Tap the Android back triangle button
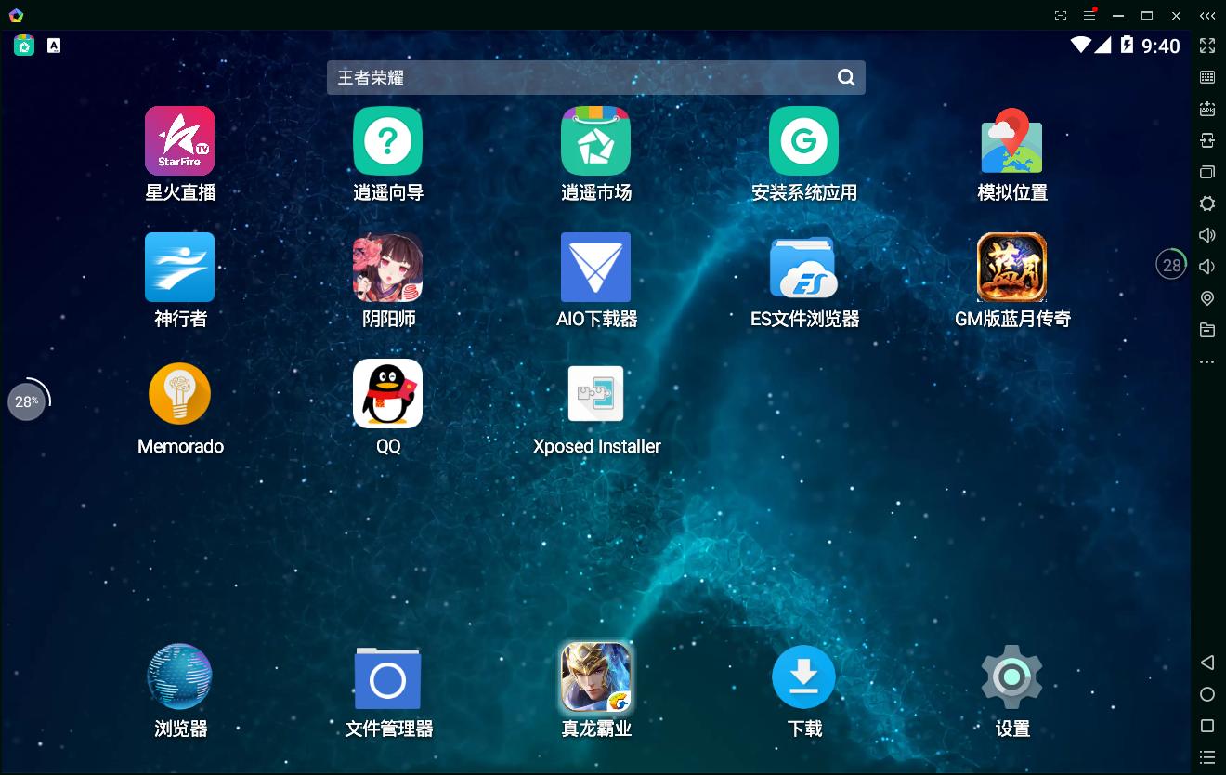This screenshot has width=1226, height=775. pyautogui.click(x=1207, y=663)
